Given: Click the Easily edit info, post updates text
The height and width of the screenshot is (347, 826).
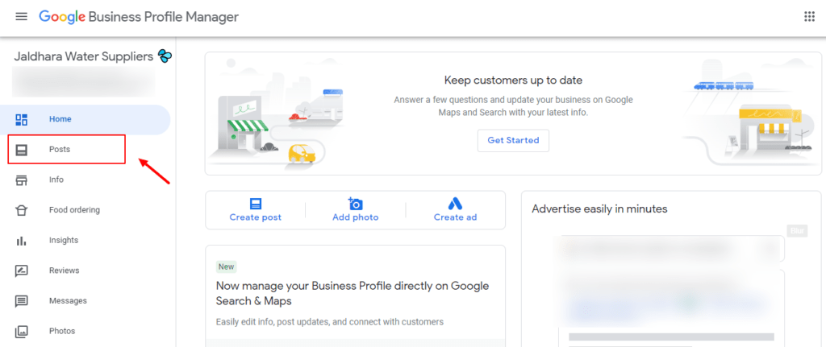Looking at the screenshot, I should click(330, 322).
